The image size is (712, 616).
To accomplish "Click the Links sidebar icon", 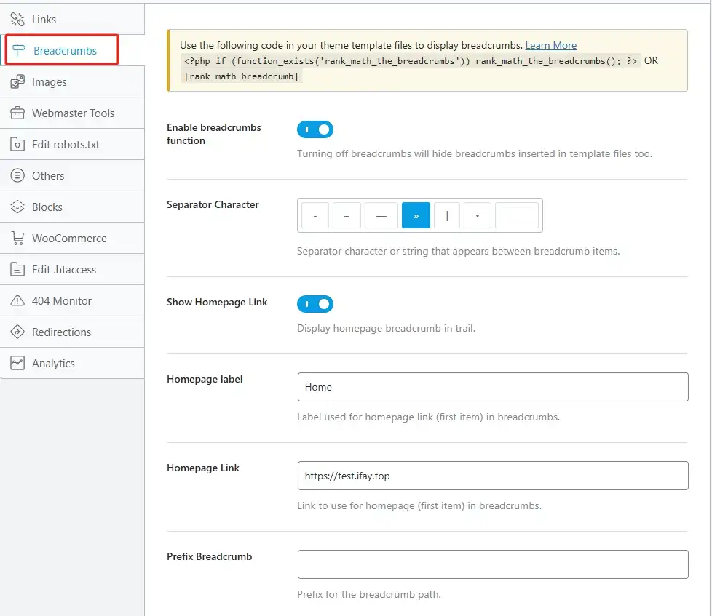I will (x=17, y=19).
